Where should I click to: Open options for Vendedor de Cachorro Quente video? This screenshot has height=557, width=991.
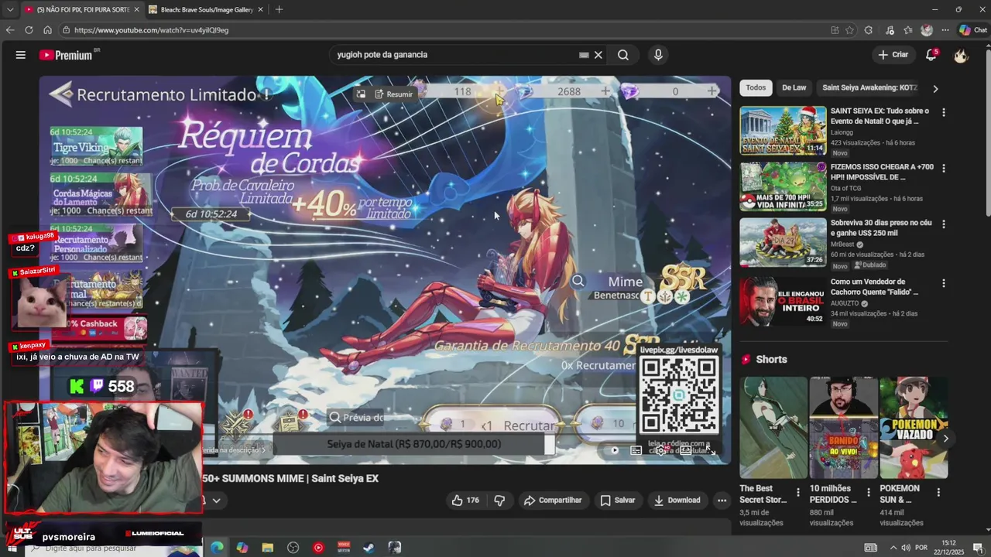point(943,283)
